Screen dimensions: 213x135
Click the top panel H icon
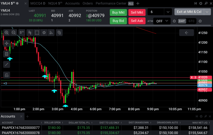196,3
